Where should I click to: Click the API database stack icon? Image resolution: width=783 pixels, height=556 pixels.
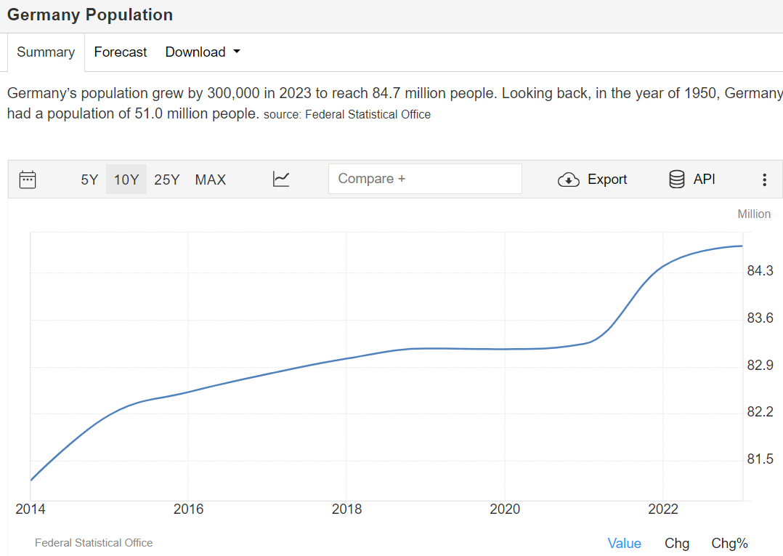(x=676, y=179)
